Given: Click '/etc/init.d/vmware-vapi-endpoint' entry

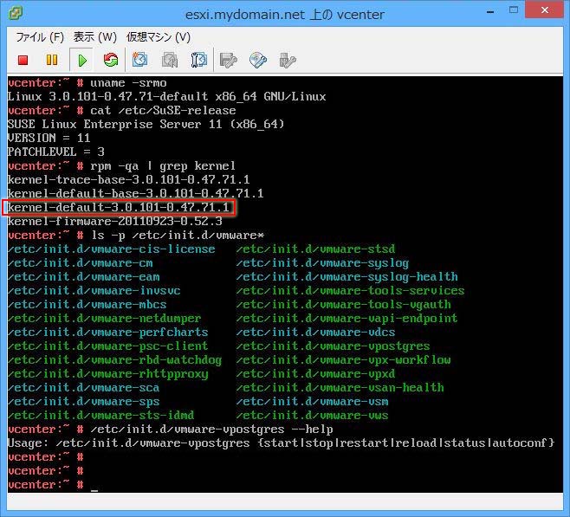Looking at the screenshot, I should [347, 319].
